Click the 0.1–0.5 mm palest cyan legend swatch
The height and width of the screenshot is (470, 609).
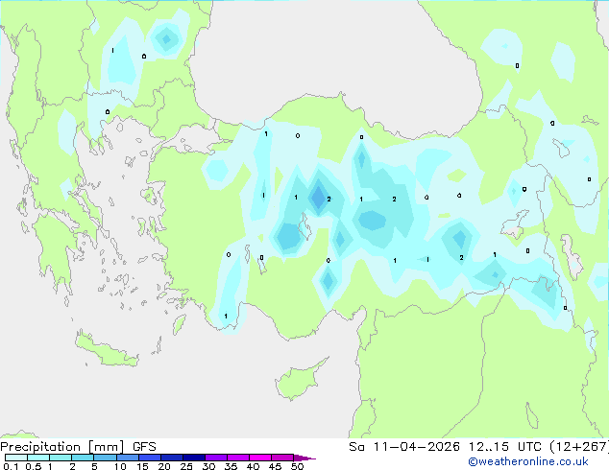coord(16,458)
